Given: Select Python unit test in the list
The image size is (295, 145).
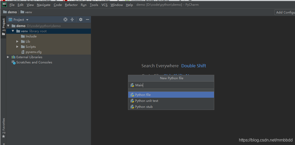Looking at the screenshot, I should coord(171,101).
